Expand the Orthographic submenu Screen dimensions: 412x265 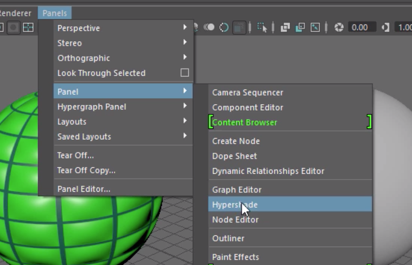(x=83, y=58)
